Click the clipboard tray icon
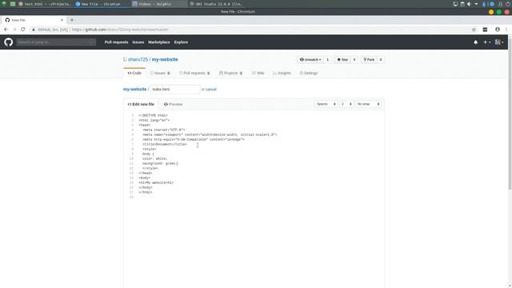The width and height of the screenshot is (512, 288). tap(462, 4)
